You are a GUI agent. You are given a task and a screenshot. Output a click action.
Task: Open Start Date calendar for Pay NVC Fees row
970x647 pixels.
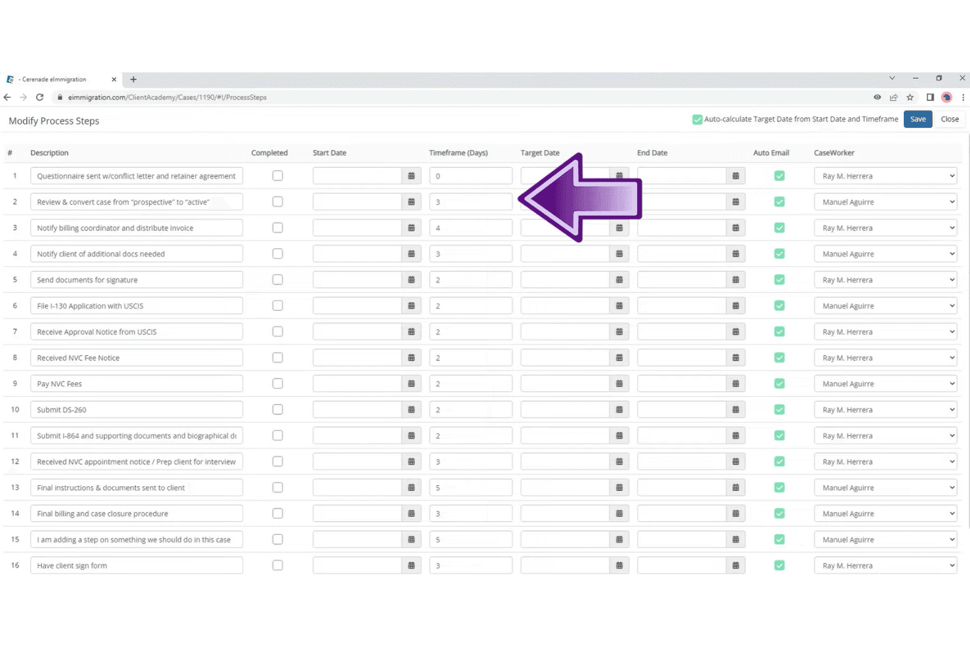411,383
